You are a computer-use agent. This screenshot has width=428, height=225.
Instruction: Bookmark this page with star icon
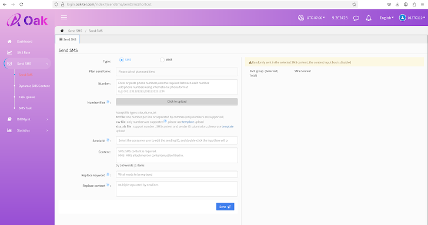pos(354,4)
